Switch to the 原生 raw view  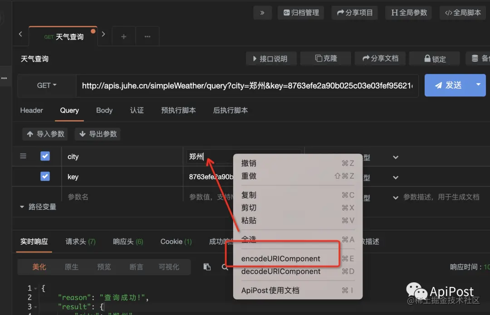click(72, 267)
